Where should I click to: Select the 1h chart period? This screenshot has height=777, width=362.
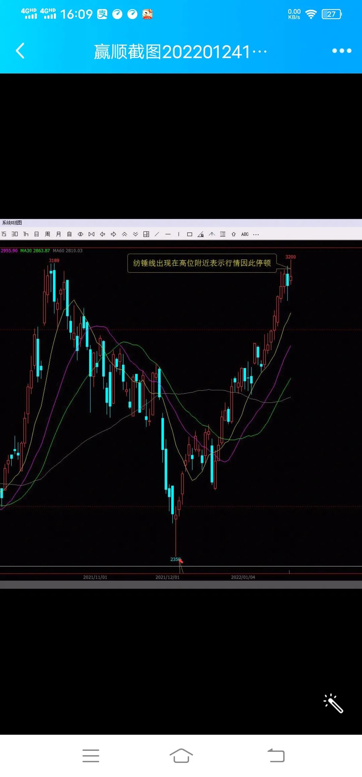(25, 234)
